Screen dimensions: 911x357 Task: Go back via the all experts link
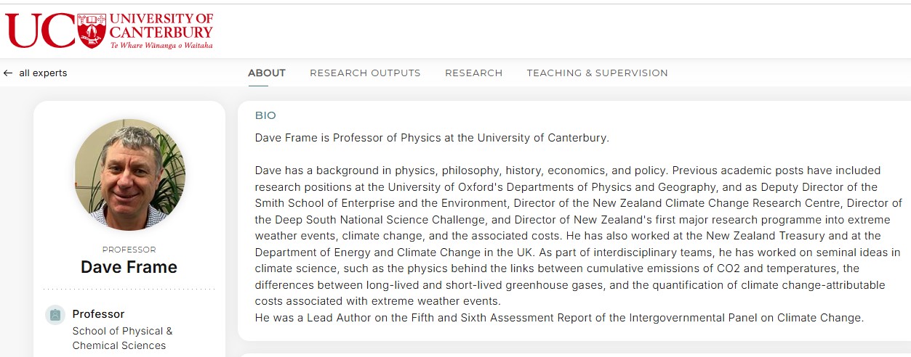(43, 73)
